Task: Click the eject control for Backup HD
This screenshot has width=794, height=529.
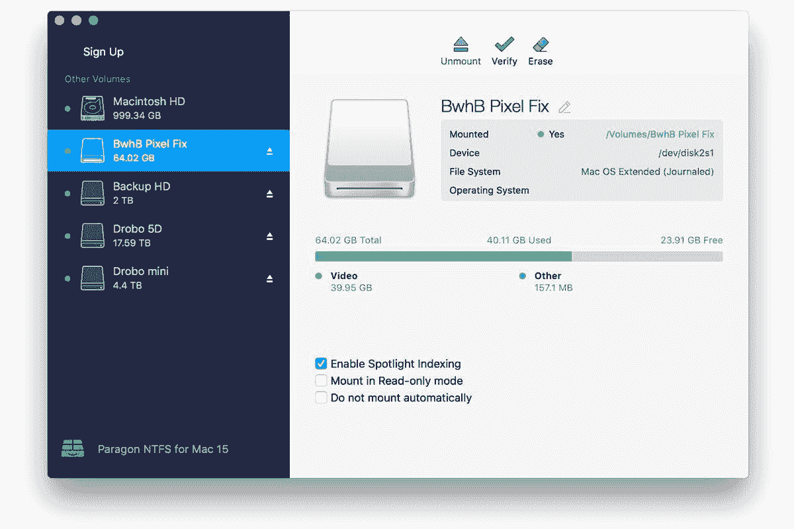Action: (270, 193)
